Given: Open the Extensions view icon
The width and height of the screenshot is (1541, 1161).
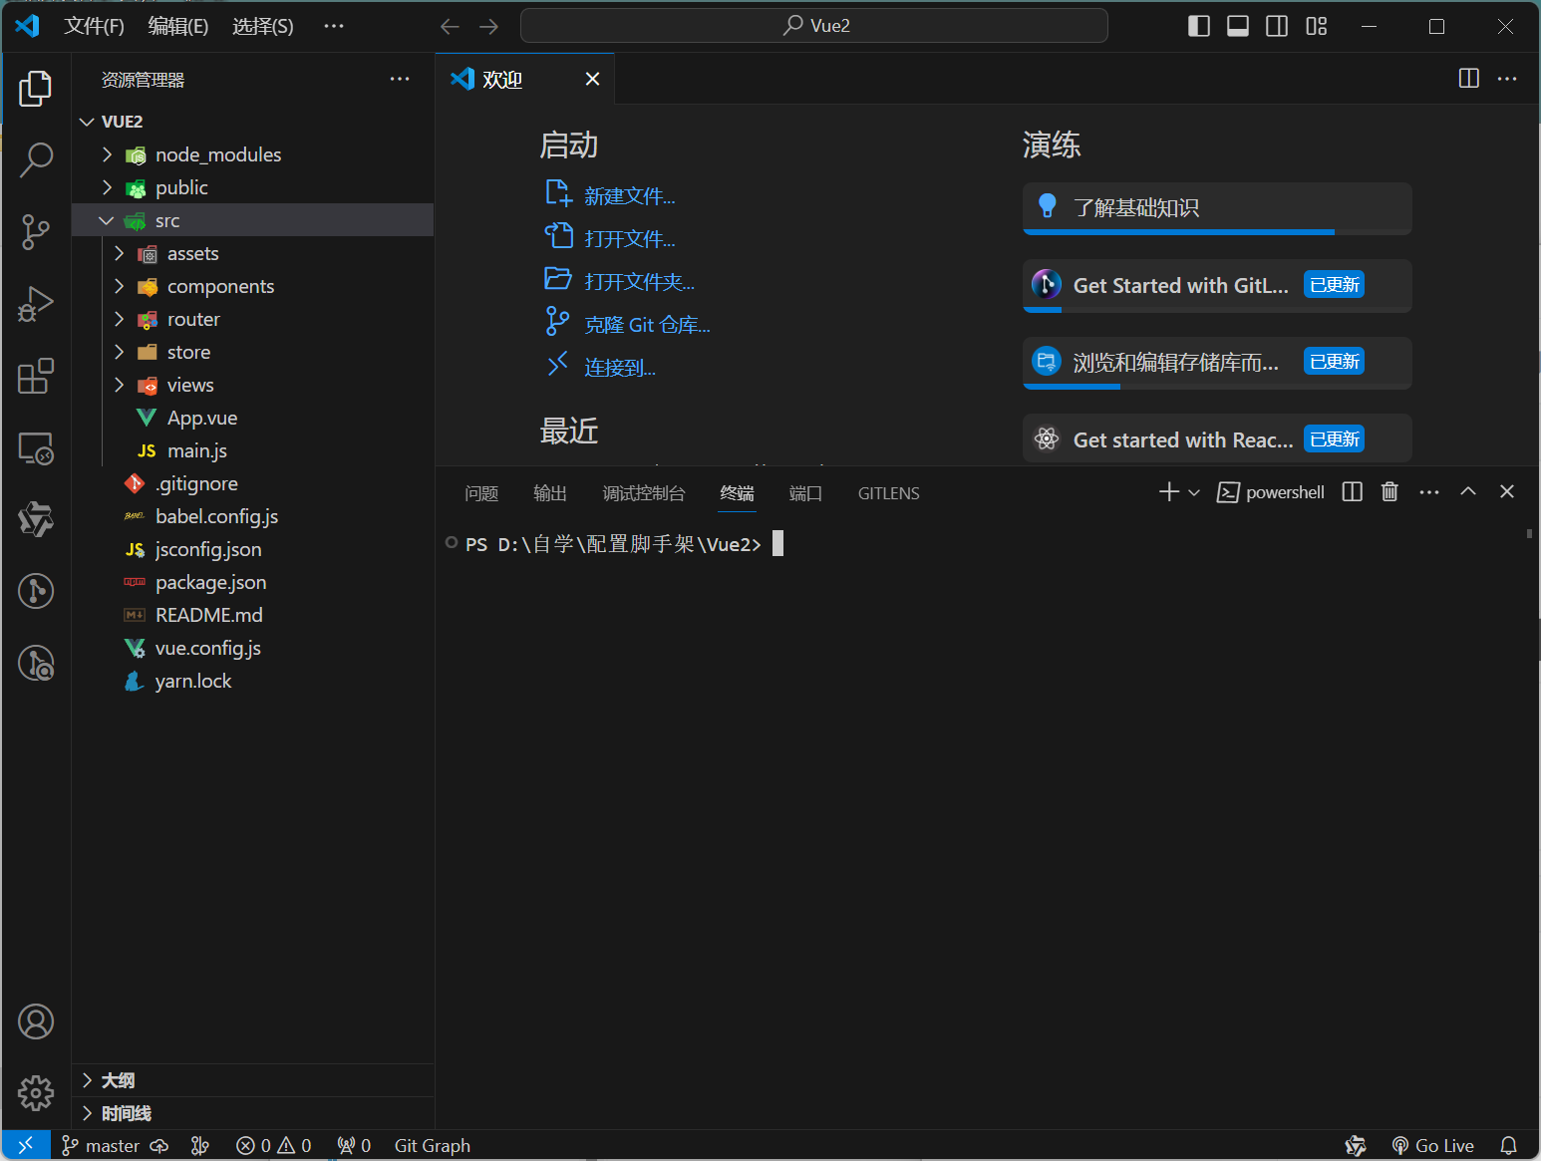Looking at the screenshot, I should (x=36, y=376).
